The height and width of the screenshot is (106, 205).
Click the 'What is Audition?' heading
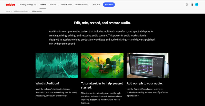tap(47, 83)
